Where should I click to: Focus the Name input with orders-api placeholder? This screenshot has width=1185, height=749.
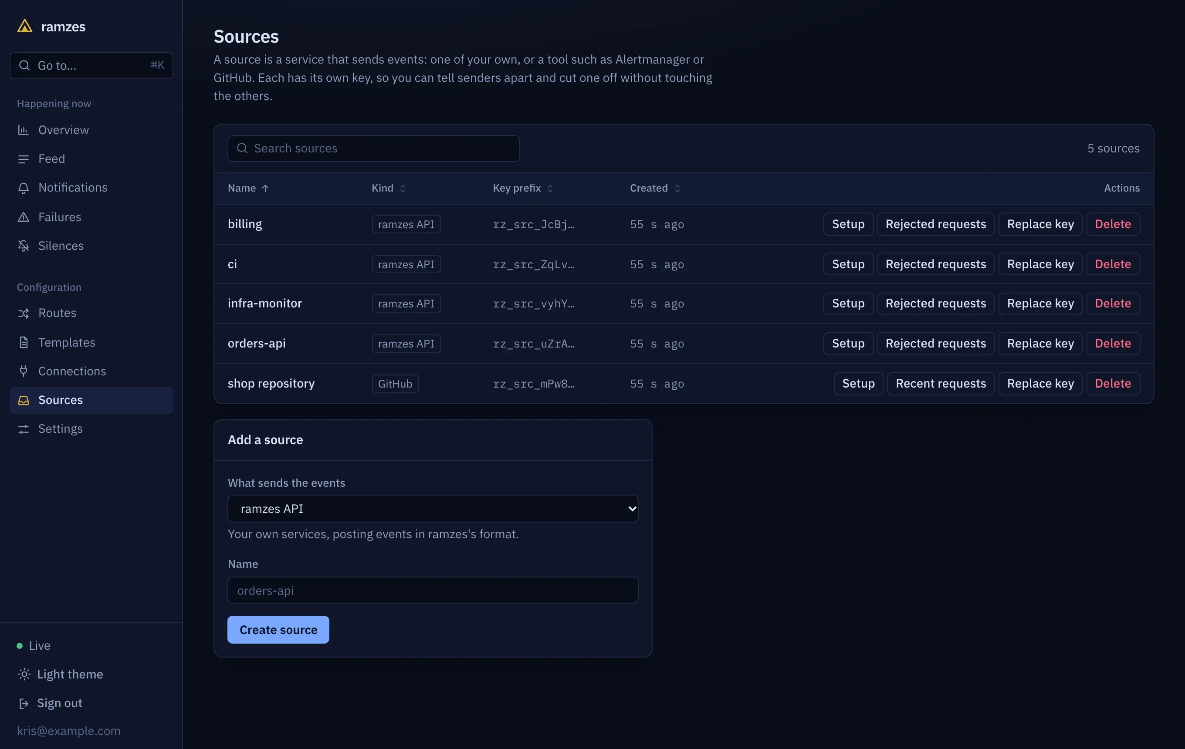point(433,590)
